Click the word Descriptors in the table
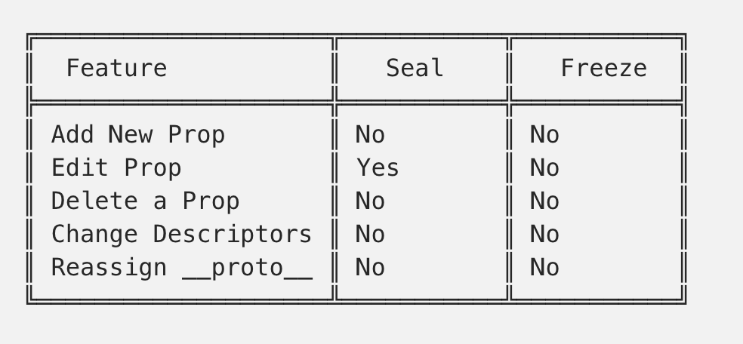 [x=233, y=235]
